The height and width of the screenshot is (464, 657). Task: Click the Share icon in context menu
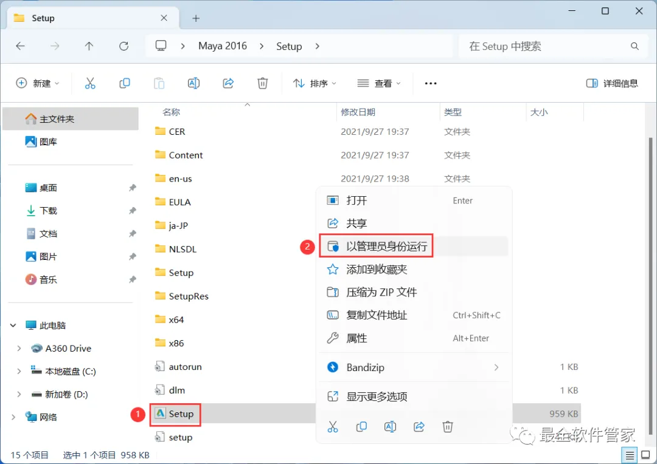[419, 427]
